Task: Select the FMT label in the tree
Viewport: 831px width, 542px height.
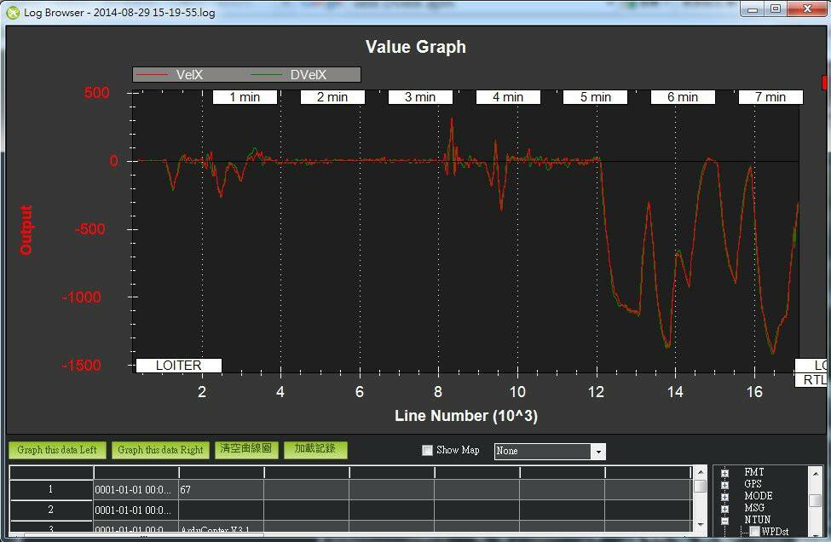Action: pyautogui.click(x=753, y=471)
